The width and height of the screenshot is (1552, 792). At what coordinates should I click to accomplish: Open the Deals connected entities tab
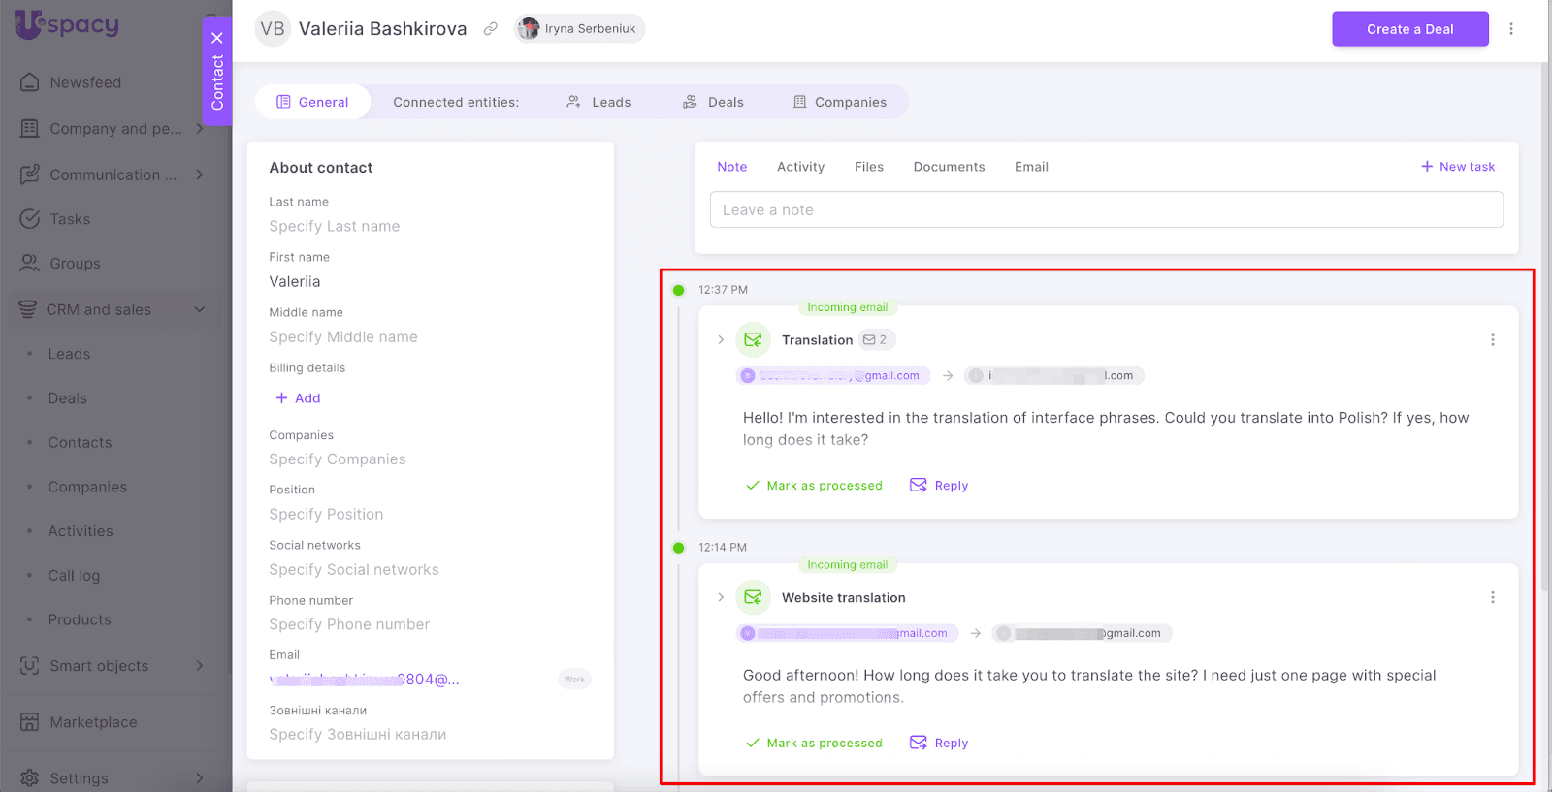[x=714, y=102]
